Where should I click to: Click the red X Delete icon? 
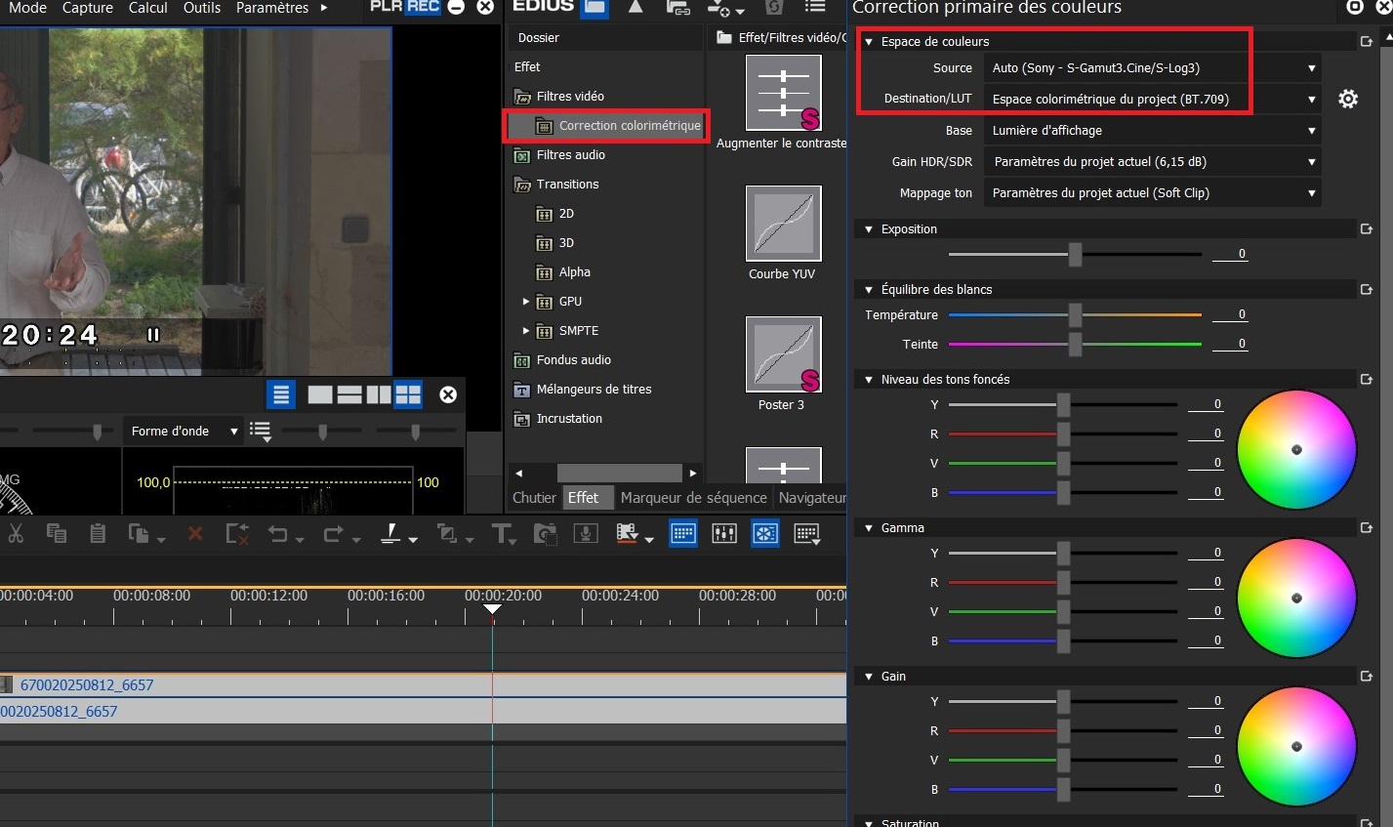click(x=195, y=533)
